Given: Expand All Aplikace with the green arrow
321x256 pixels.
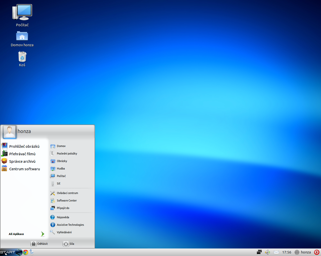Looking at the screenshot, I should [x=43, y=234].
